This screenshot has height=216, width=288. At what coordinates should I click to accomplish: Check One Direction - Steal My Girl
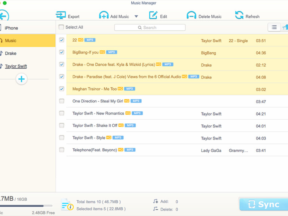(62, 101)
